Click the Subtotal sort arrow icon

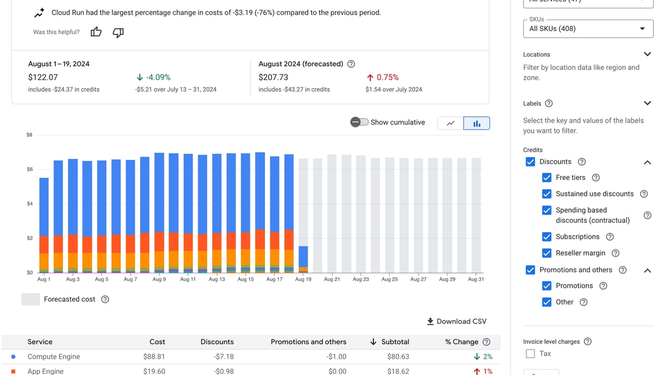[x=374, y=342]
